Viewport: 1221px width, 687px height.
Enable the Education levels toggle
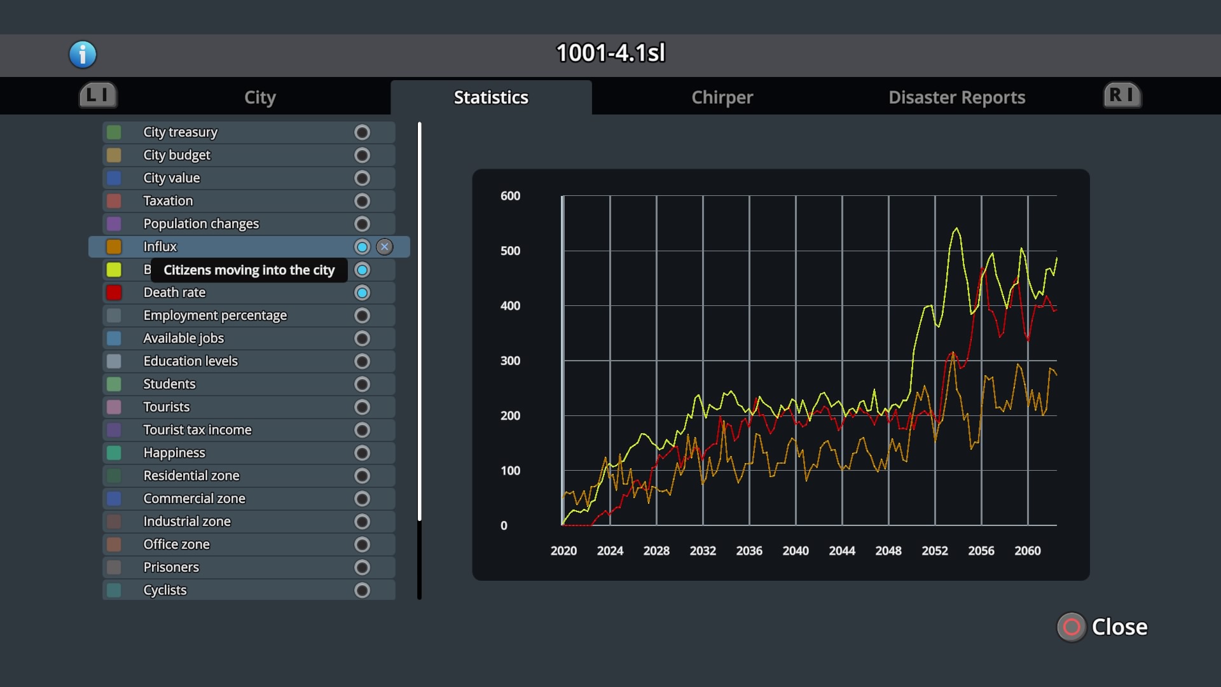tap(362, 361)
